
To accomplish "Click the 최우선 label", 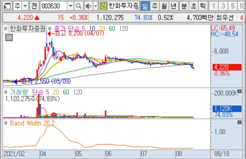I will click(225, 18).
